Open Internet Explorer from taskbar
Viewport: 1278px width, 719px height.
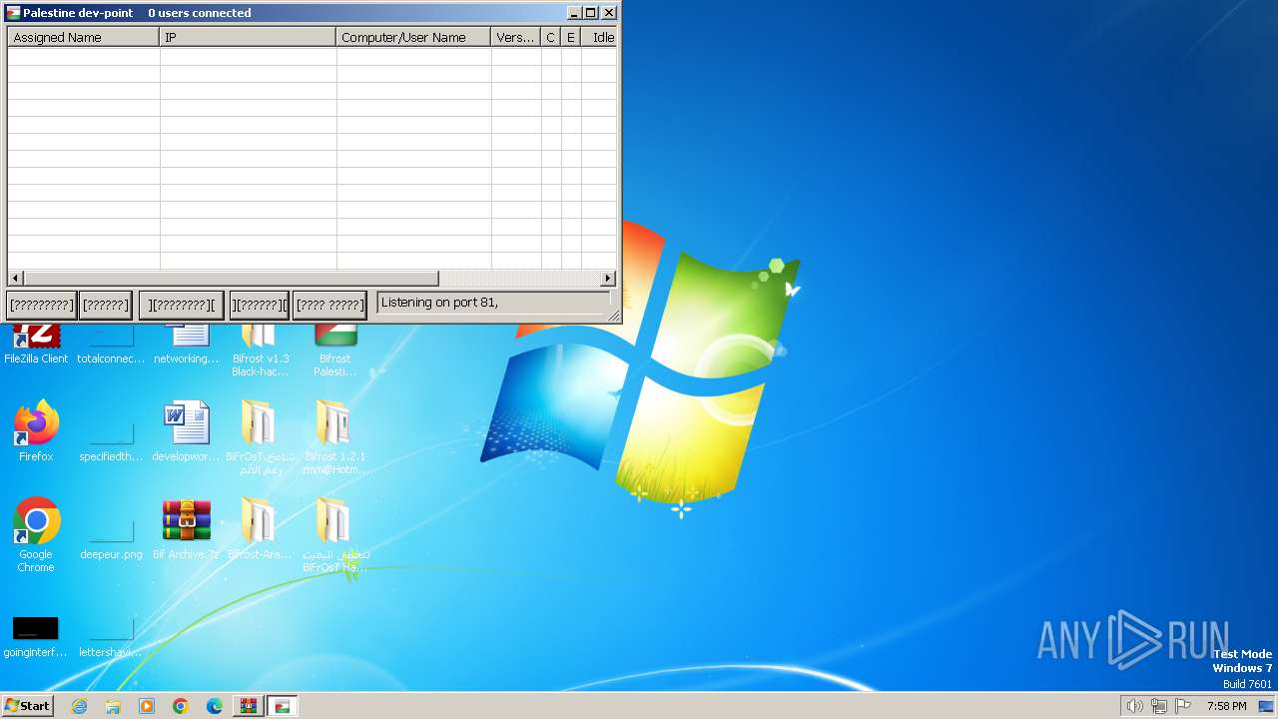[x=80, y=706]
